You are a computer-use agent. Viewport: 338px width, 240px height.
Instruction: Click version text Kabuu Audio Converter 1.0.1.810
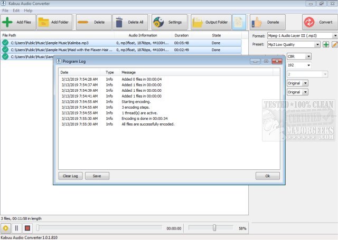click(29, 237)
